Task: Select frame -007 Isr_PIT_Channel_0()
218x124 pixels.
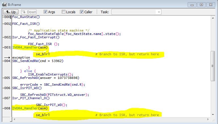Action: (31, 98)
